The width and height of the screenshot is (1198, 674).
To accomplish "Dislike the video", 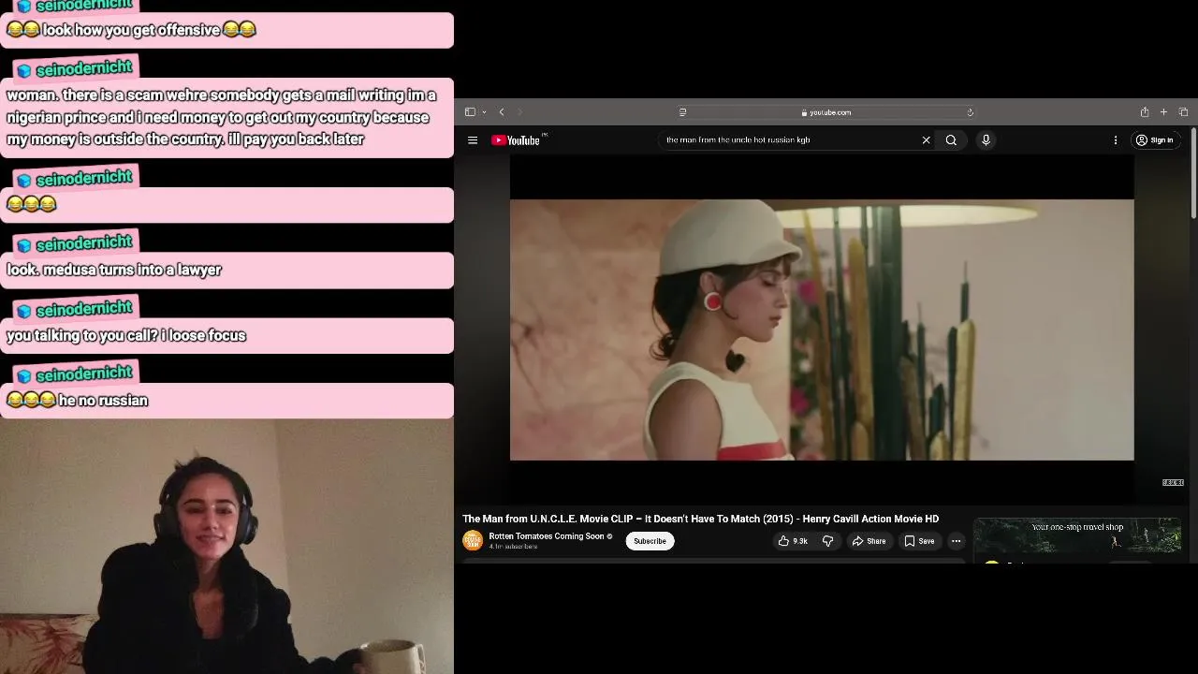I will [x=827, y=541].
